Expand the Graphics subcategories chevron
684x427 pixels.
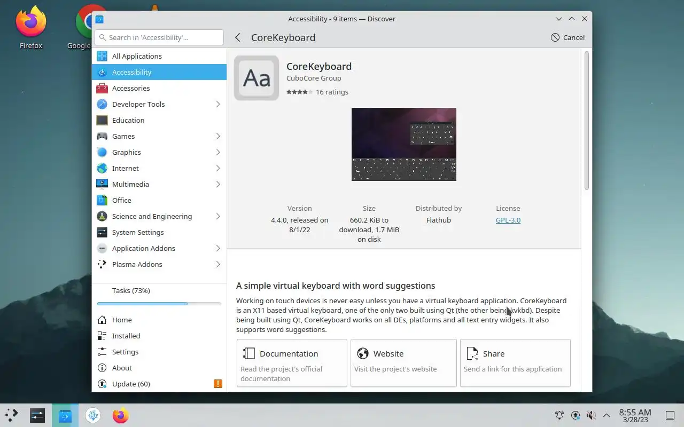coord(218,152)
